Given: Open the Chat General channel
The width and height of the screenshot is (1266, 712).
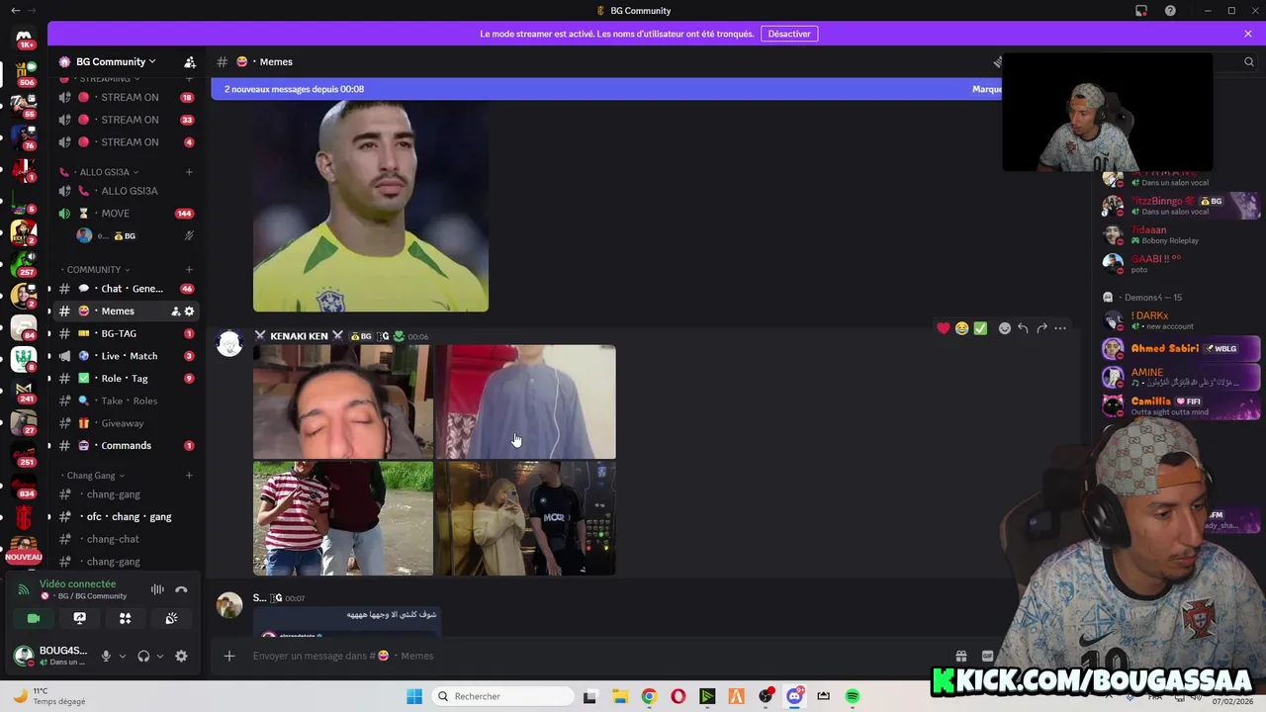Looking at the screenshot, I should (126, 289).
